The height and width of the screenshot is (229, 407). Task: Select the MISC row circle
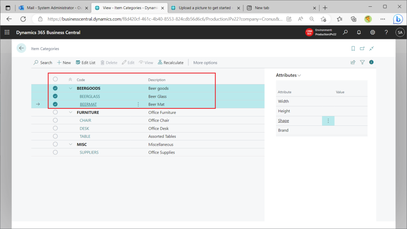point(55,144)
